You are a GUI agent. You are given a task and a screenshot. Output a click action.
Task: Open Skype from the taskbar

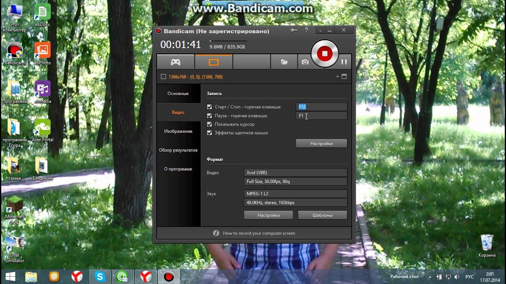coord(100,276)
